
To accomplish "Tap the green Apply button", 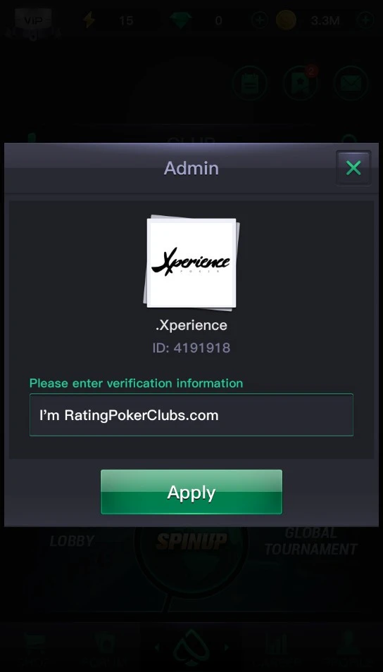I will [191, 492].
